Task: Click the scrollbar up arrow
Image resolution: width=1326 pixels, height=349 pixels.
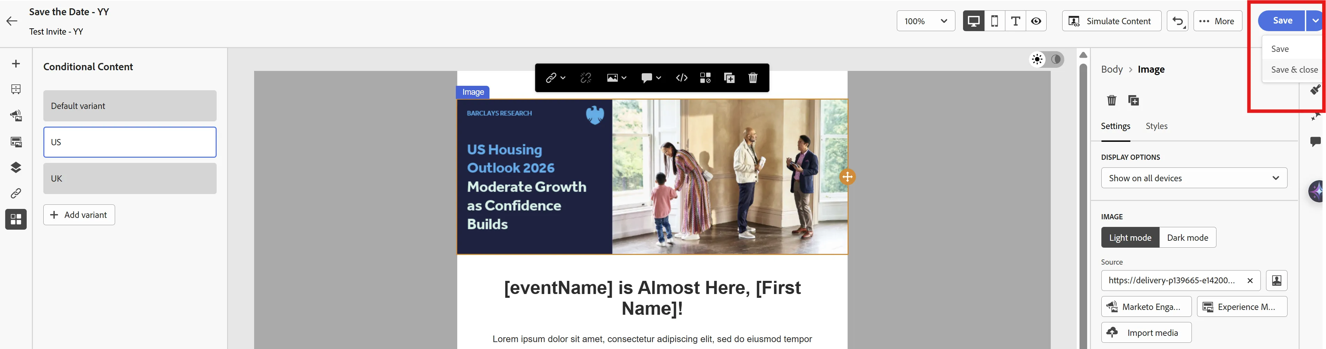Action: coord(1083,55)
